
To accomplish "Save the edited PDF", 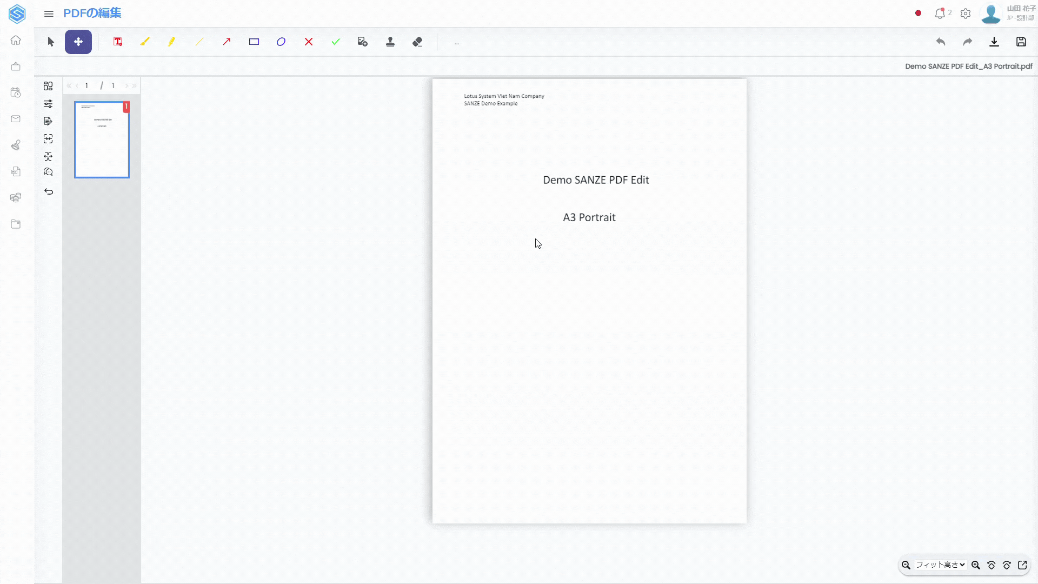I will click(1021, 42).
